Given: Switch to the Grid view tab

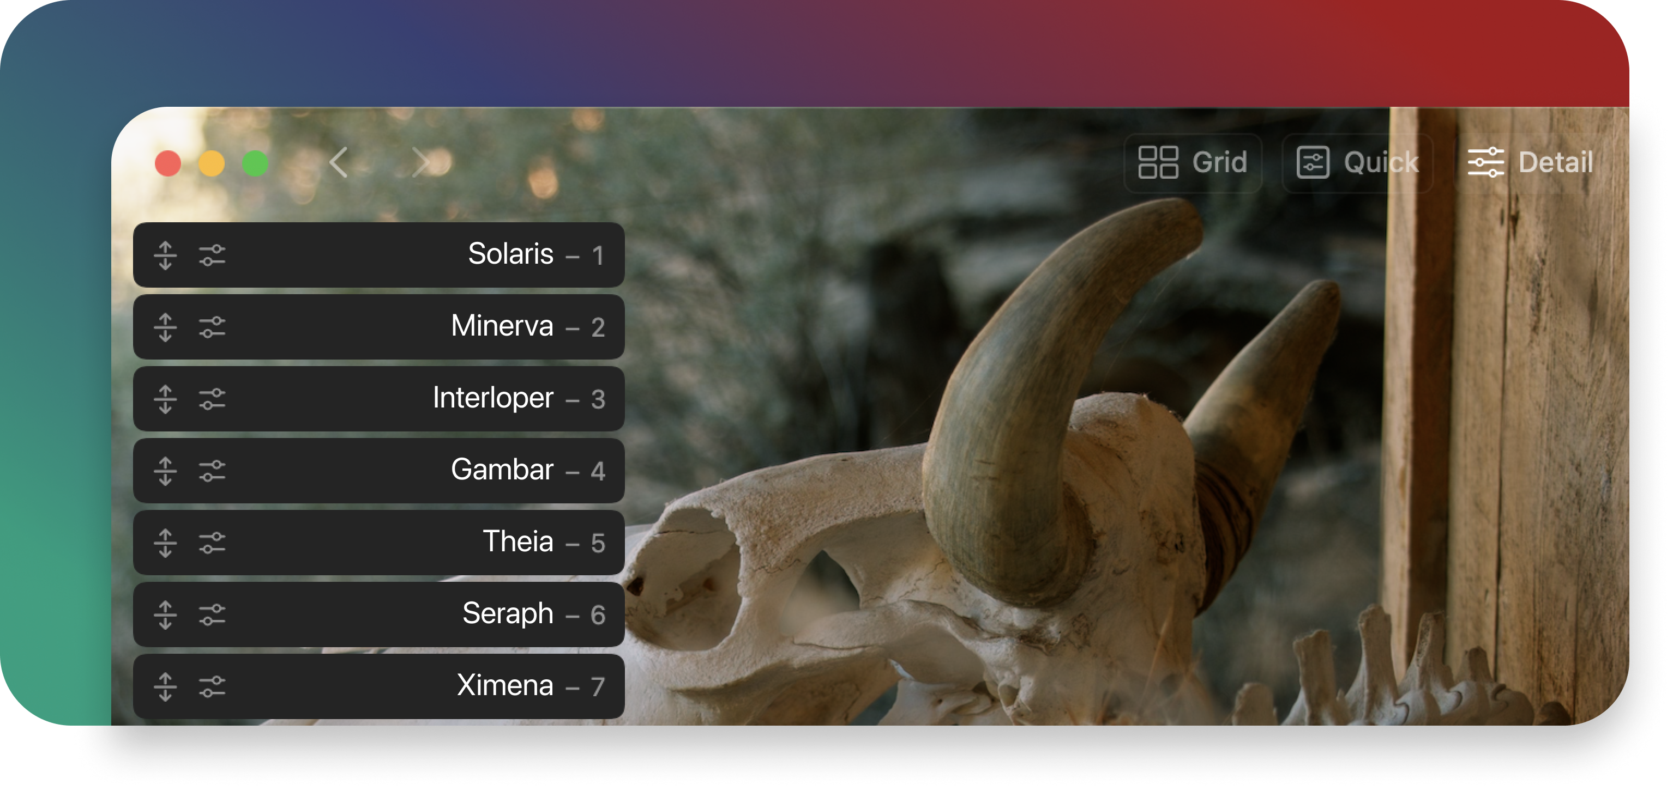Looking at the screenshot, I should coord(1193,162).
